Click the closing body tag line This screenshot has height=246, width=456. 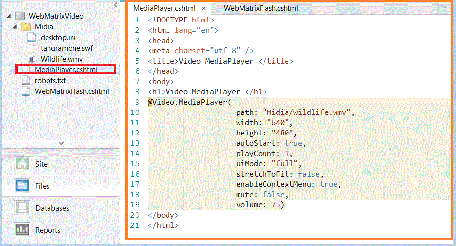[163, 215]
